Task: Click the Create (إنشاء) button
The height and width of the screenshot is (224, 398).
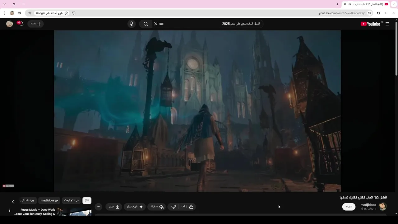Action: 36,24
